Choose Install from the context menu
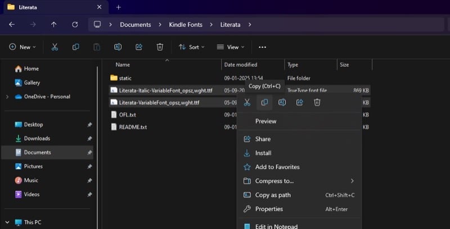 click(x=263, y=153)
